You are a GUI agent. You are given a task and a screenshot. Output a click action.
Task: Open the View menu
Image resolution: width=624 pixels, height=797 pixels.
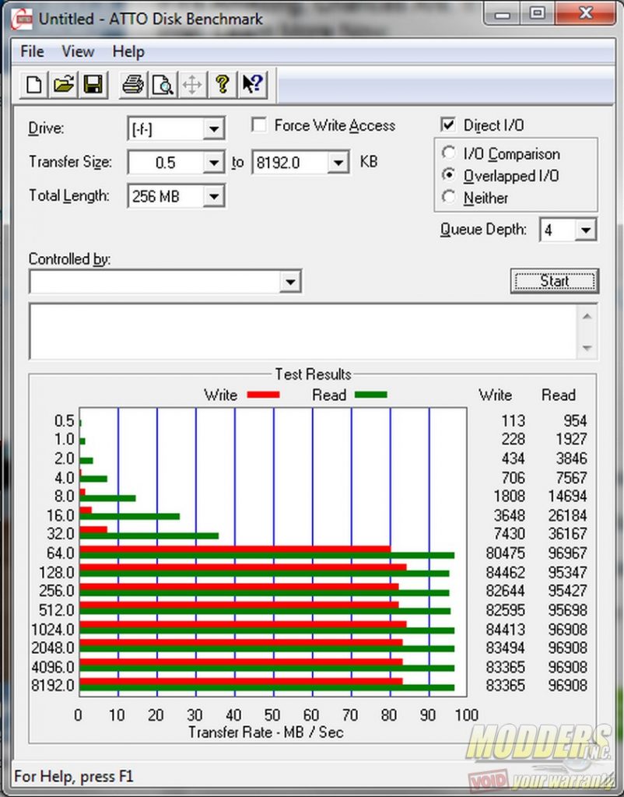click(78, 51)
